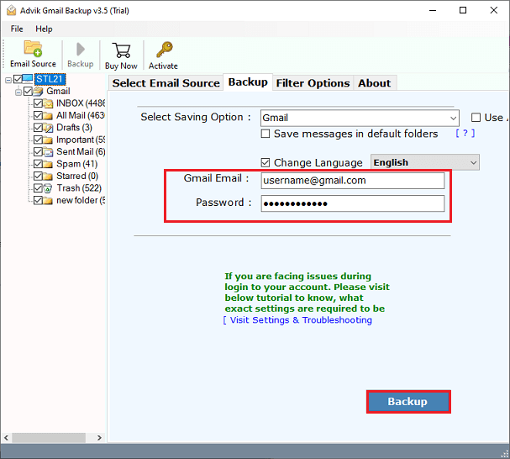Click the Advik app envelope icon in title bar
The width and height of the screenshot is (510, 459).
(12, 10)
